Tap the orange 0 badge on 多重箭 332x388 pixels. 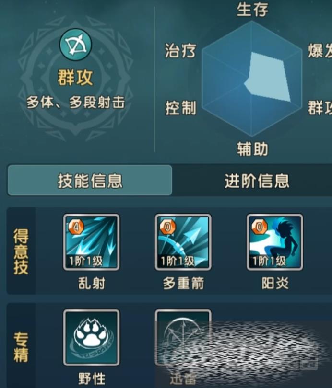point(167,227)
